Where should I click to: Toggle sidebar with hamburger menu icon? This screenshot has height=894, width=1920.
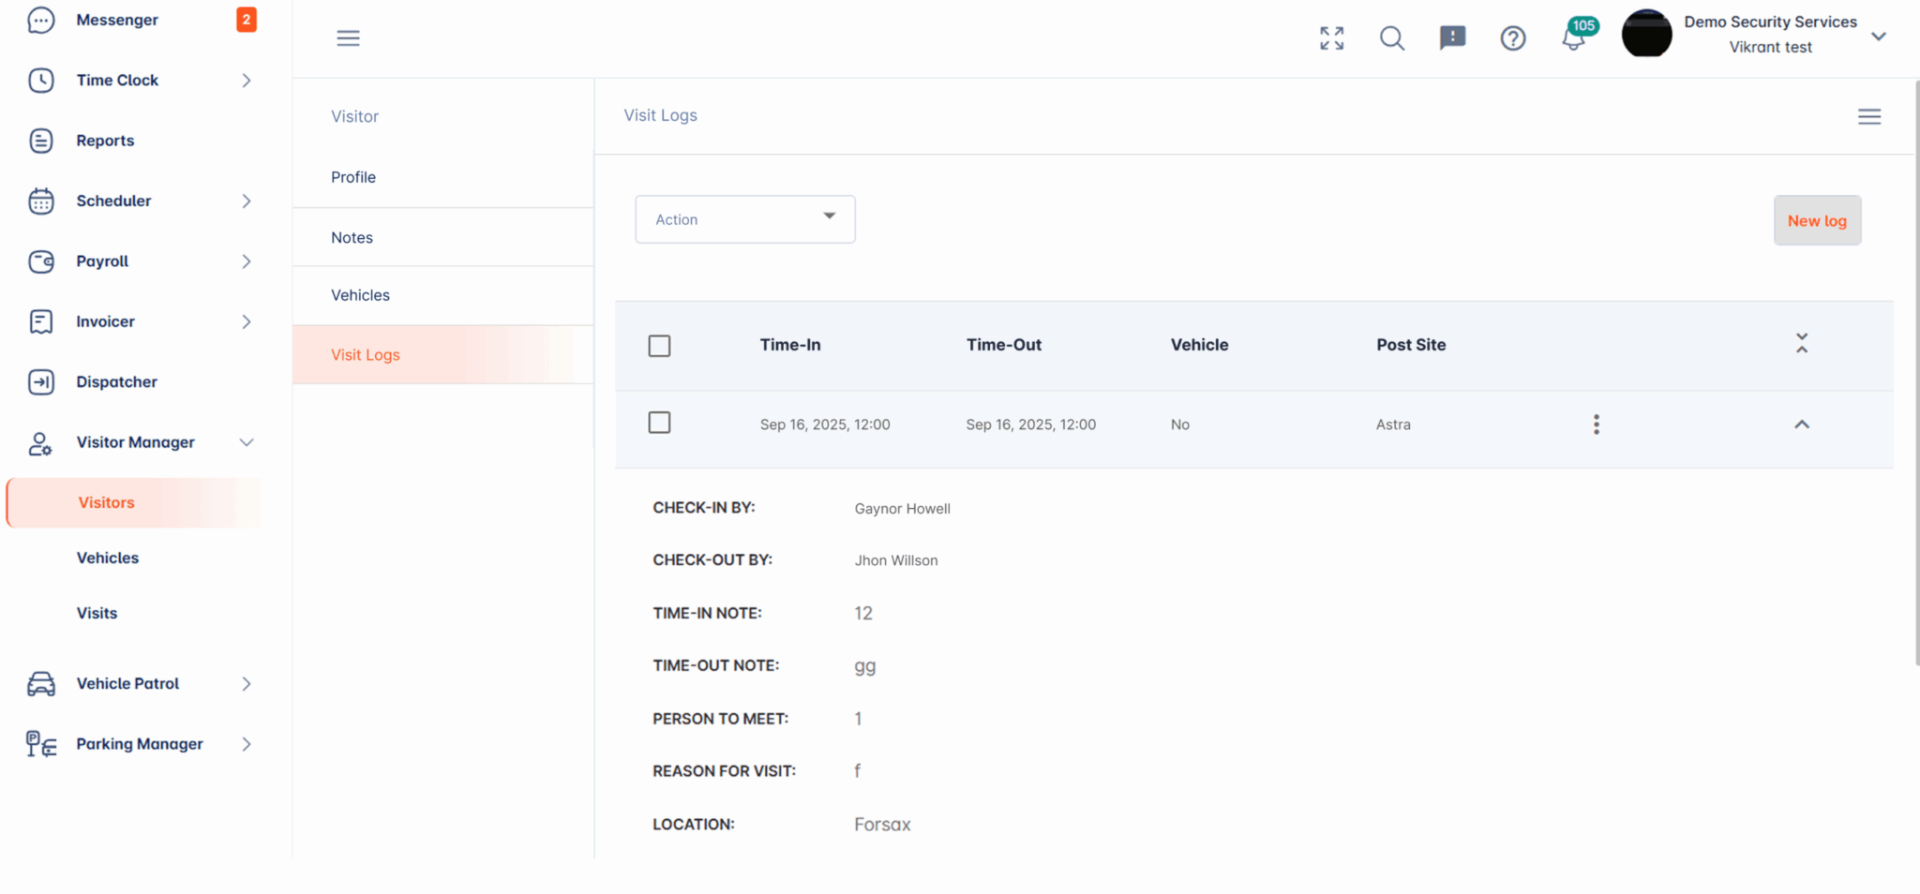pyautogui.click(x=348, y=37)
